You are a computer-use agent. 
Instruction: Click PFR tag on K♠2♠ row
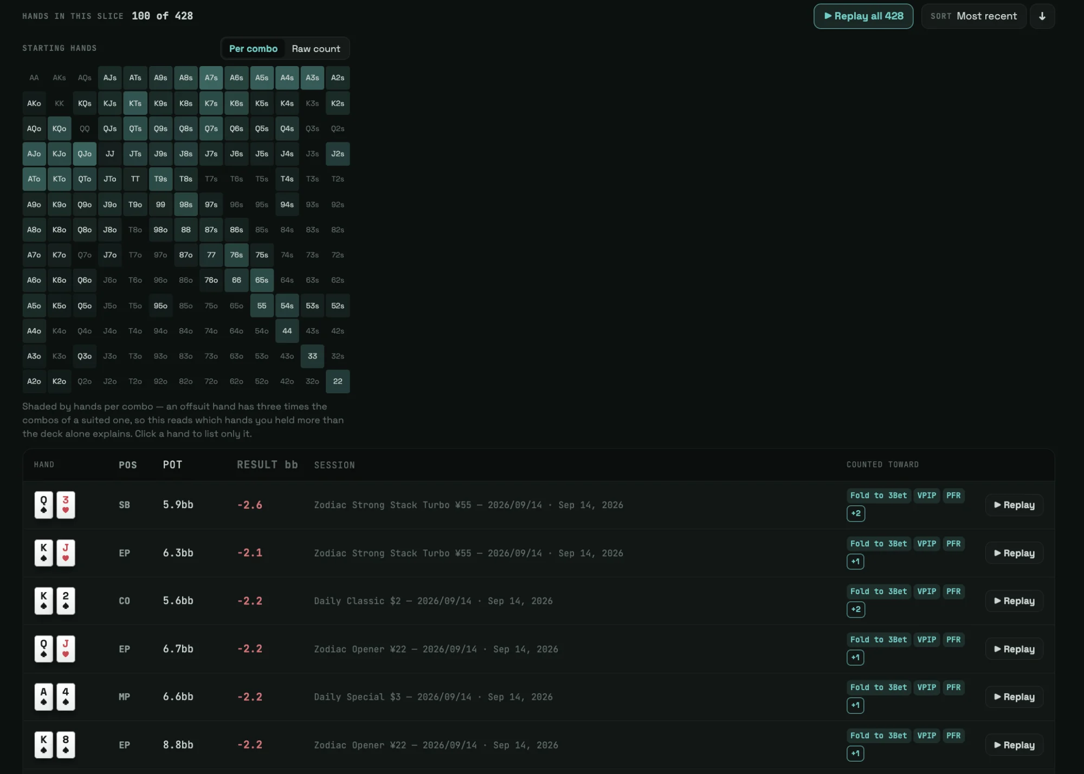click(953, 591)
